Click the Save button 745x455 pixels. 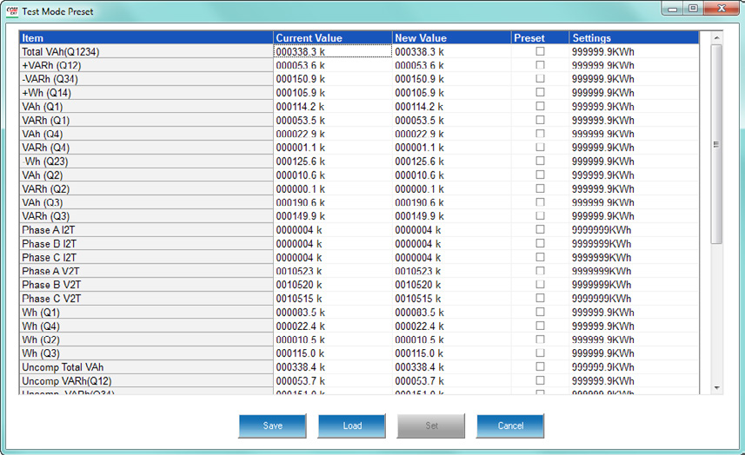point(272,425)
